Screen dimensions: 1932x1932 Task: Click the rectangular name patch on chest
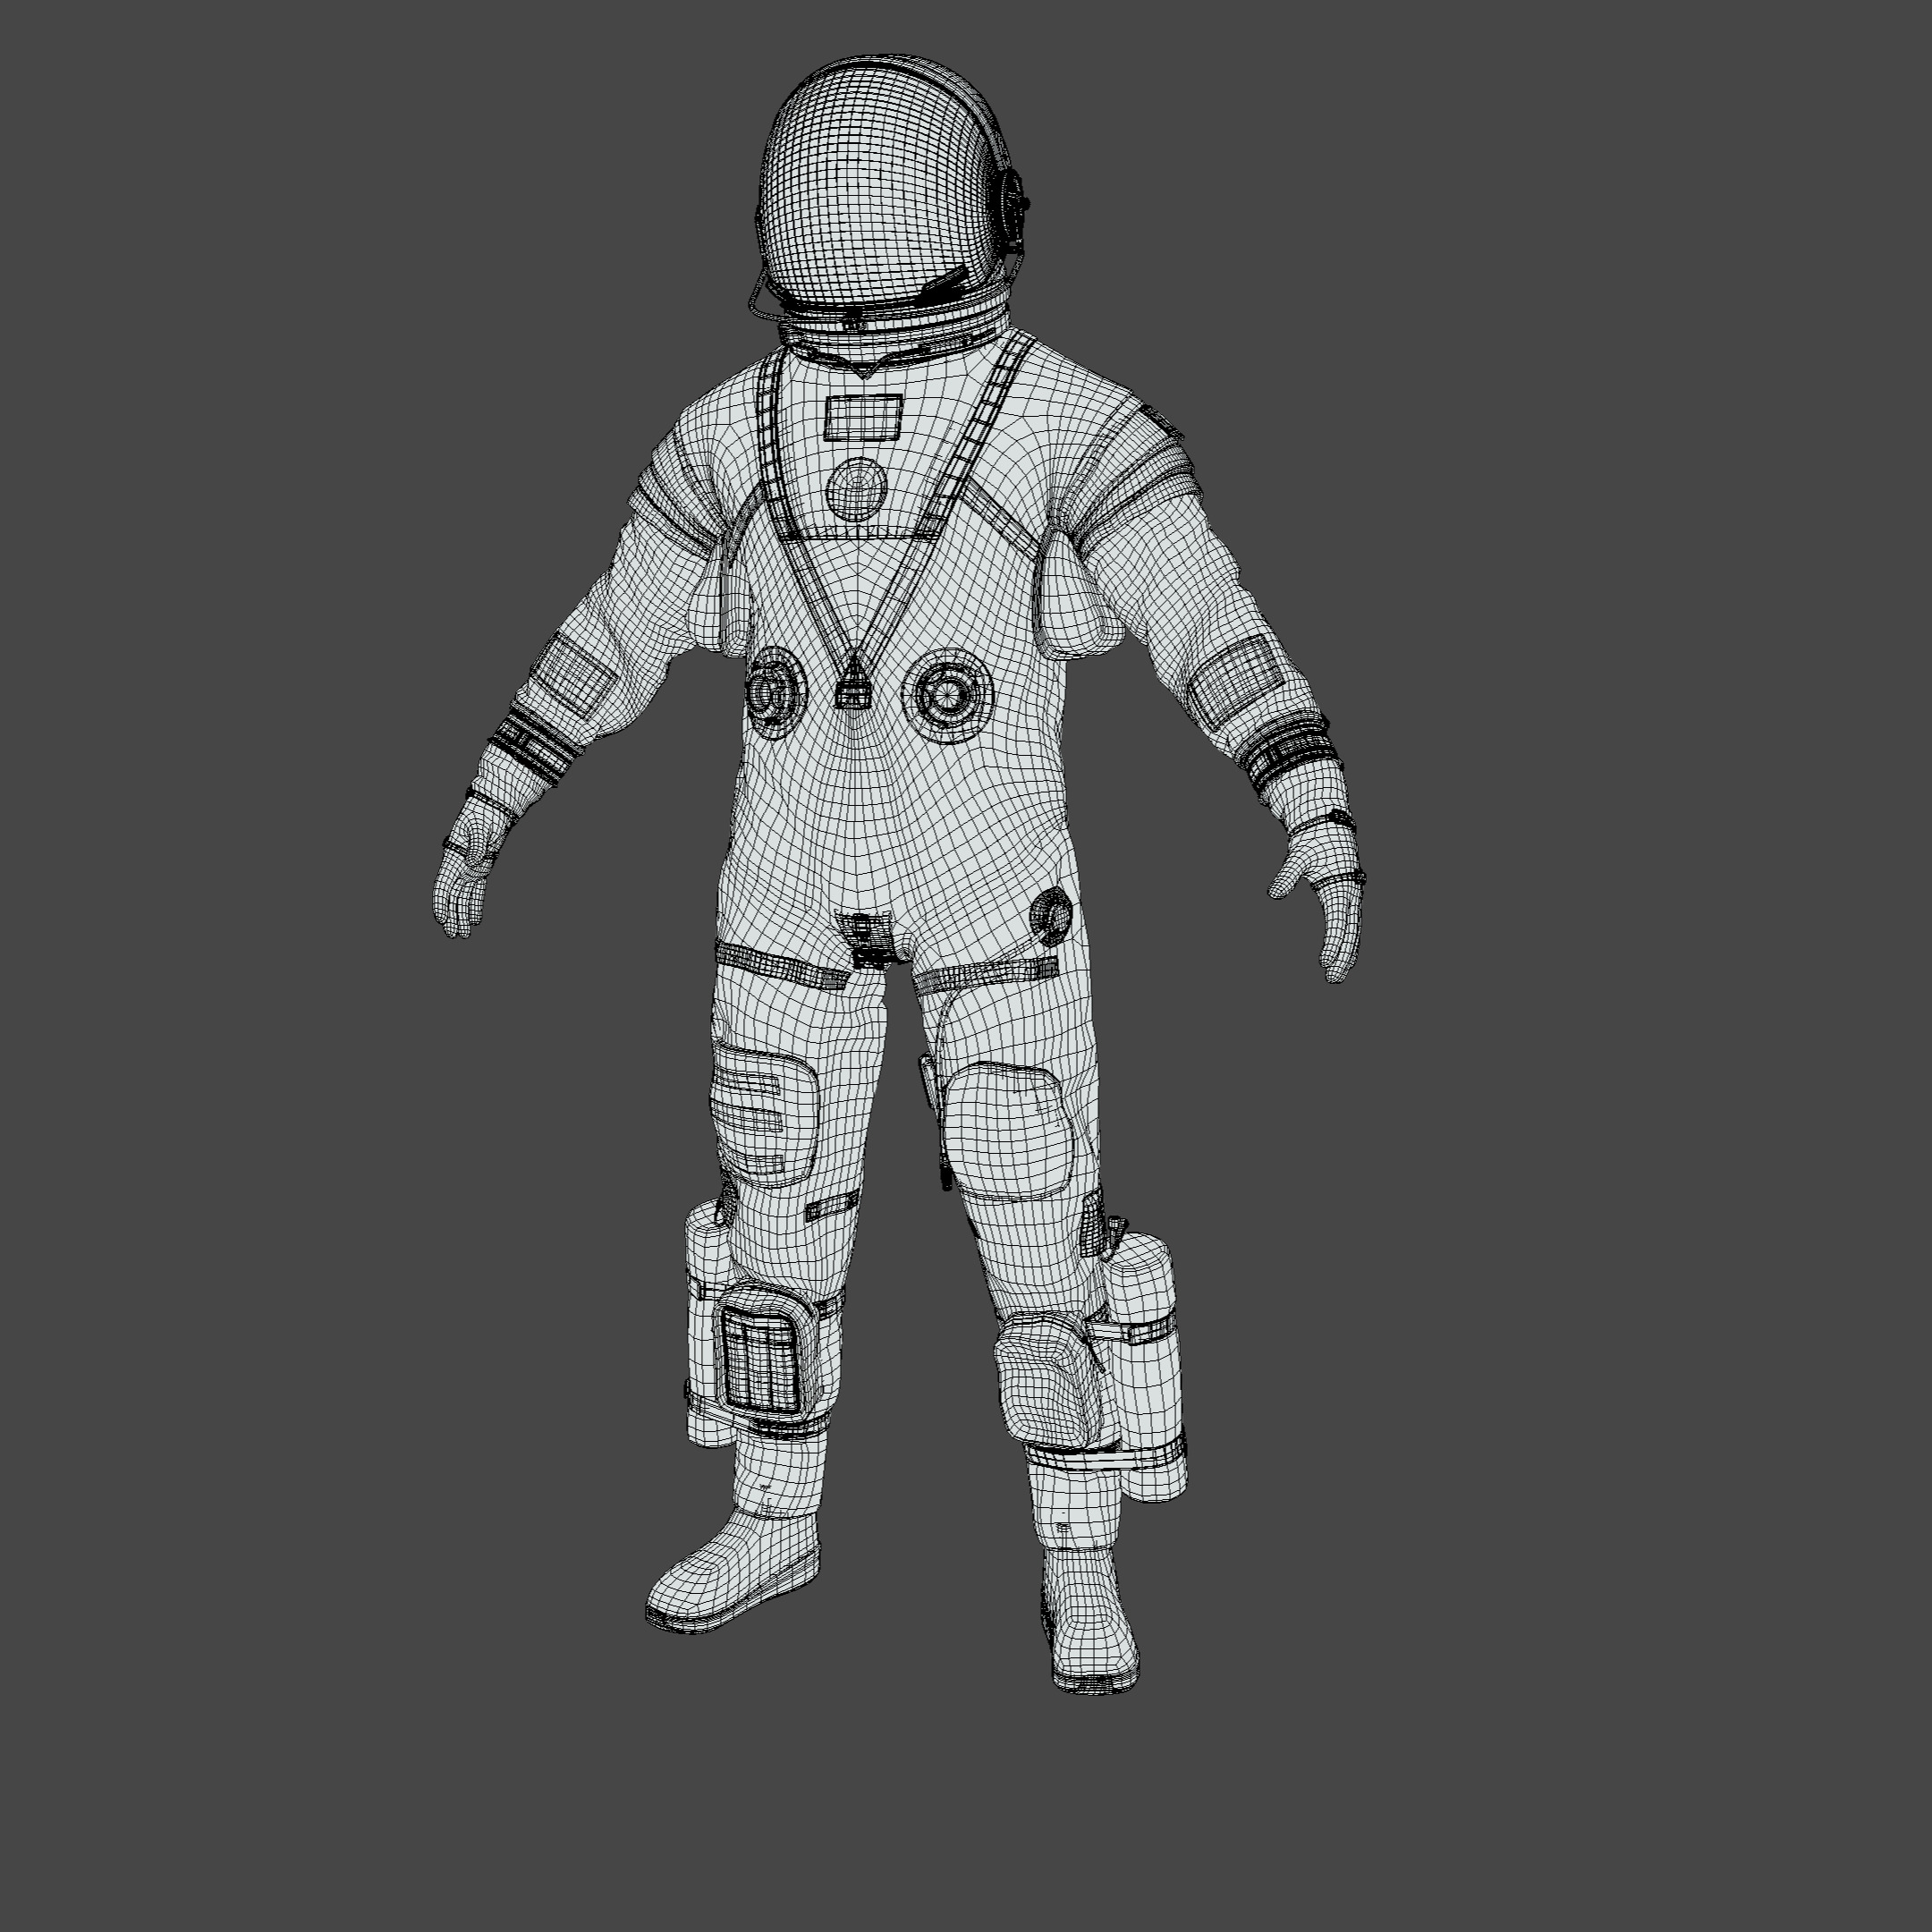(864, 417)
